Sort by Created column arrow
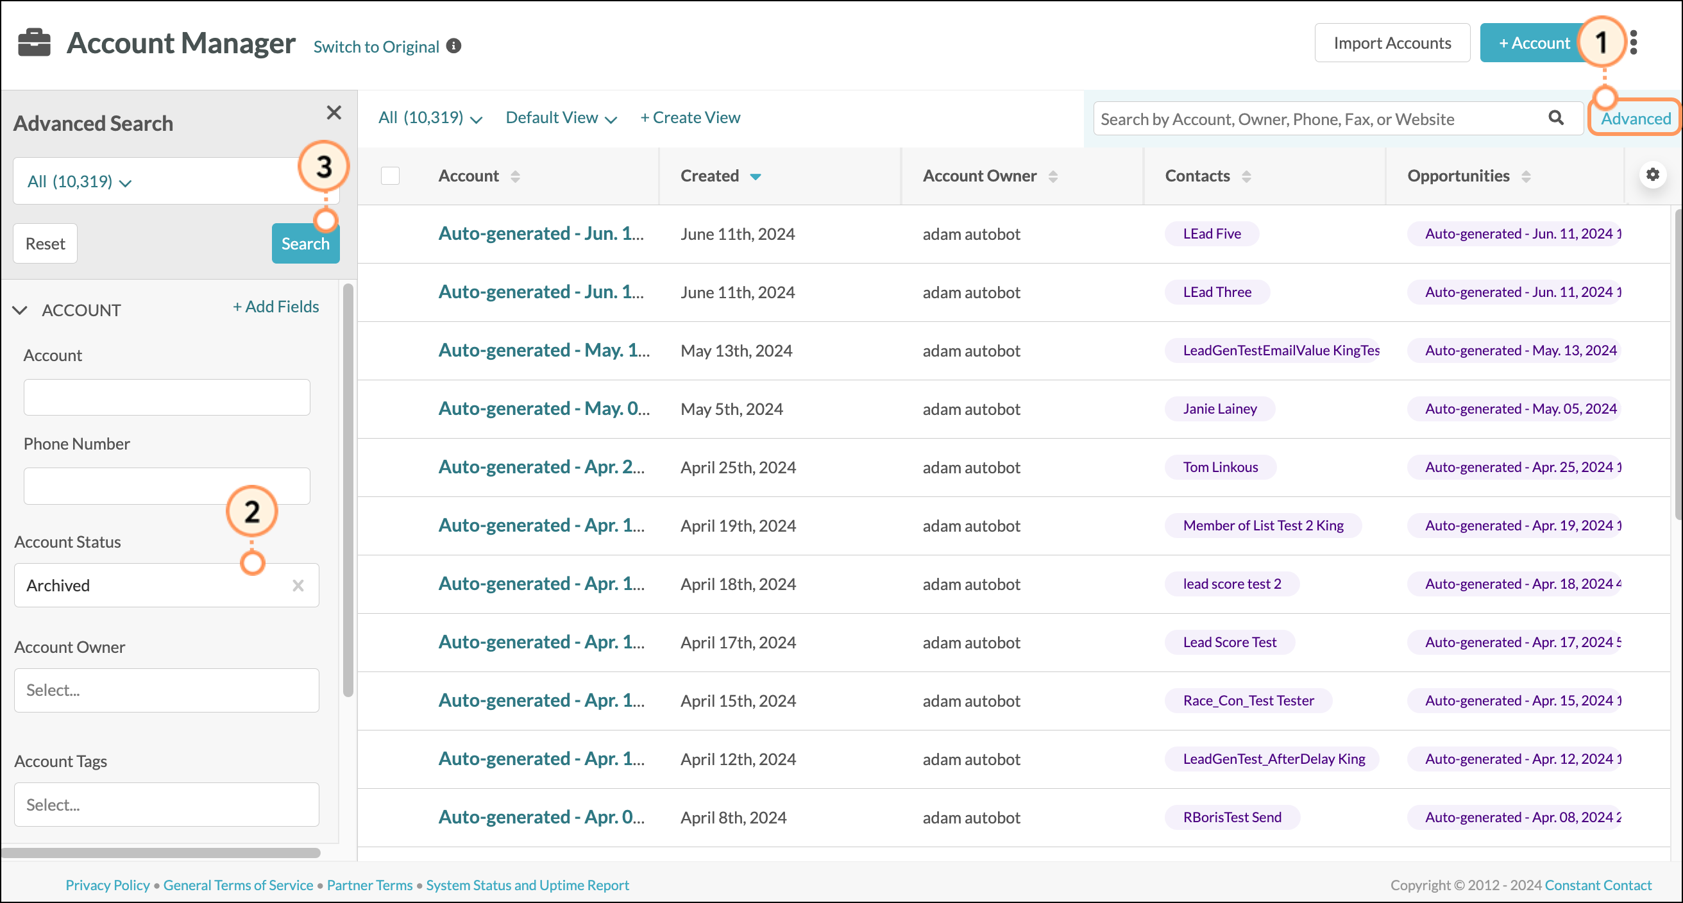 coord(756,177)
